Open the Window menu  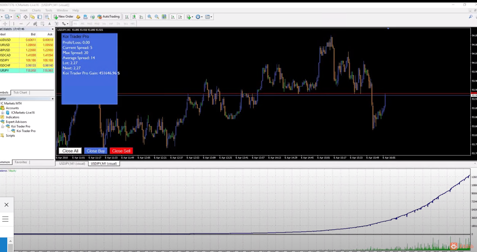tap(62, 10)
